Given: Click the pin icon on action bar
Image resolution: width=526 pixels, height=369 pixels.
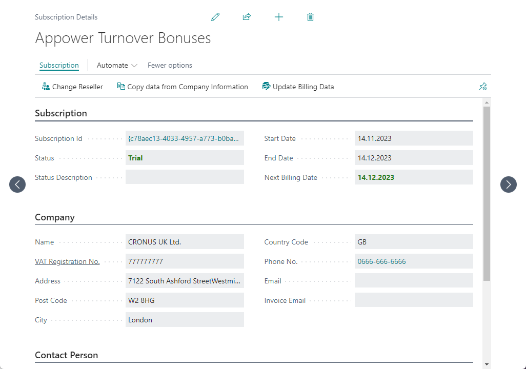Looking at the screenshot, I should point(482,87).
